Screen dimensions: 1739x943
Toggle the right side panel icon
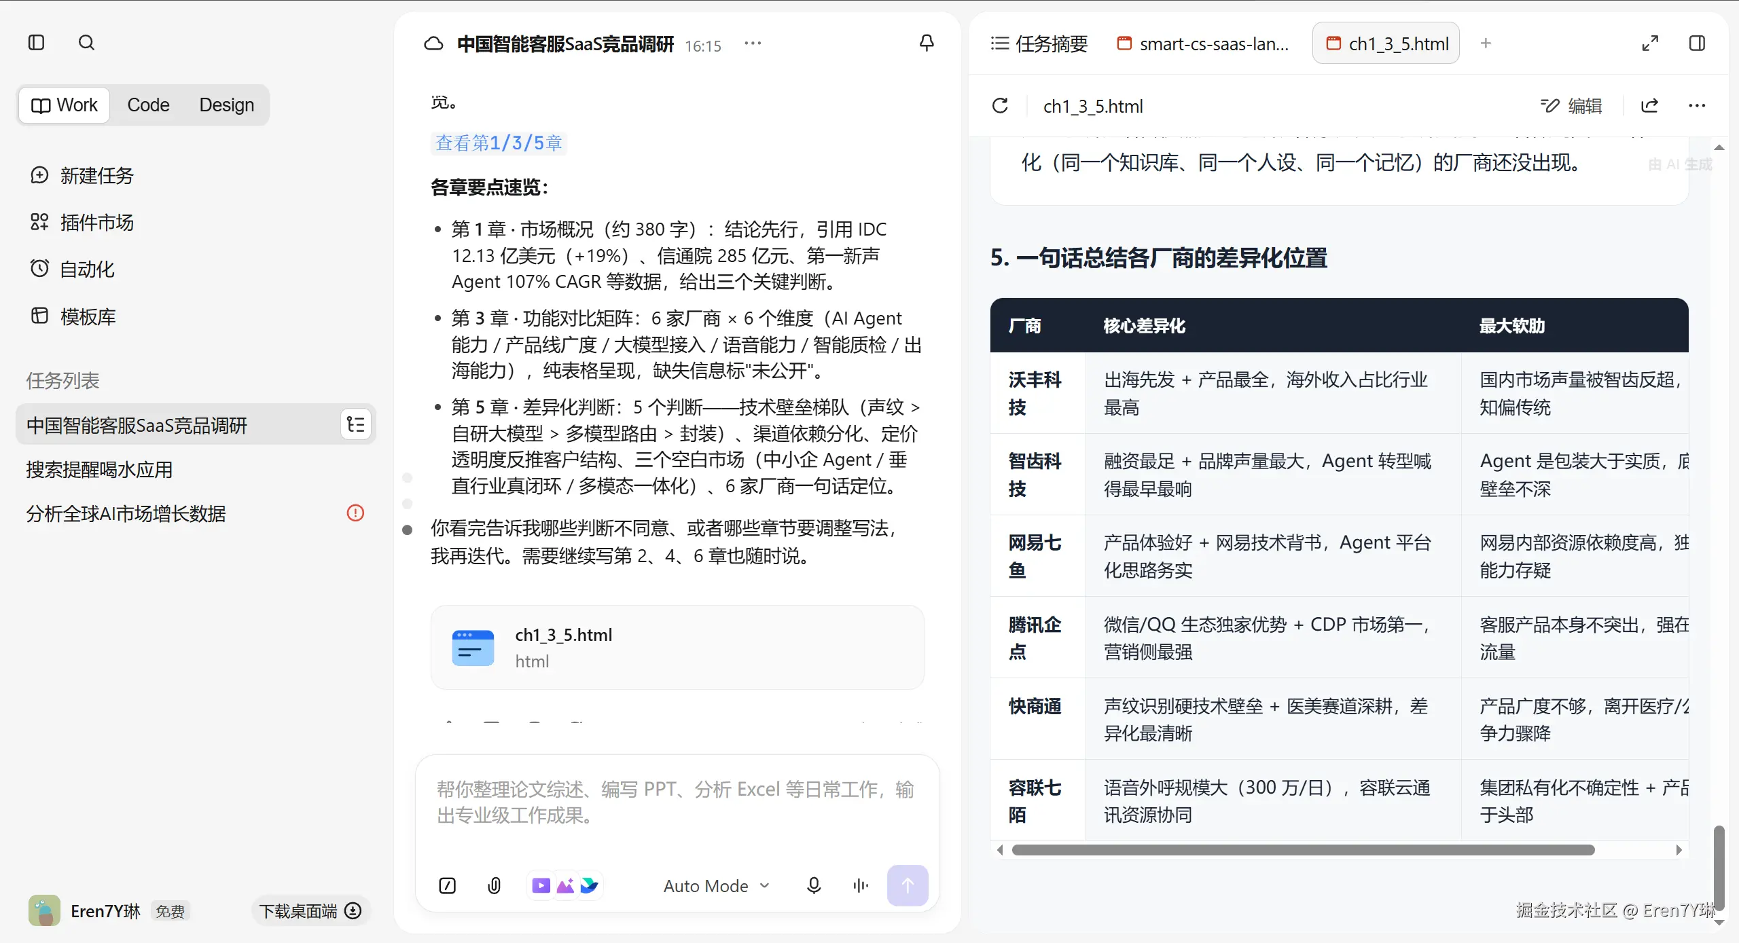pos(1697,43)
